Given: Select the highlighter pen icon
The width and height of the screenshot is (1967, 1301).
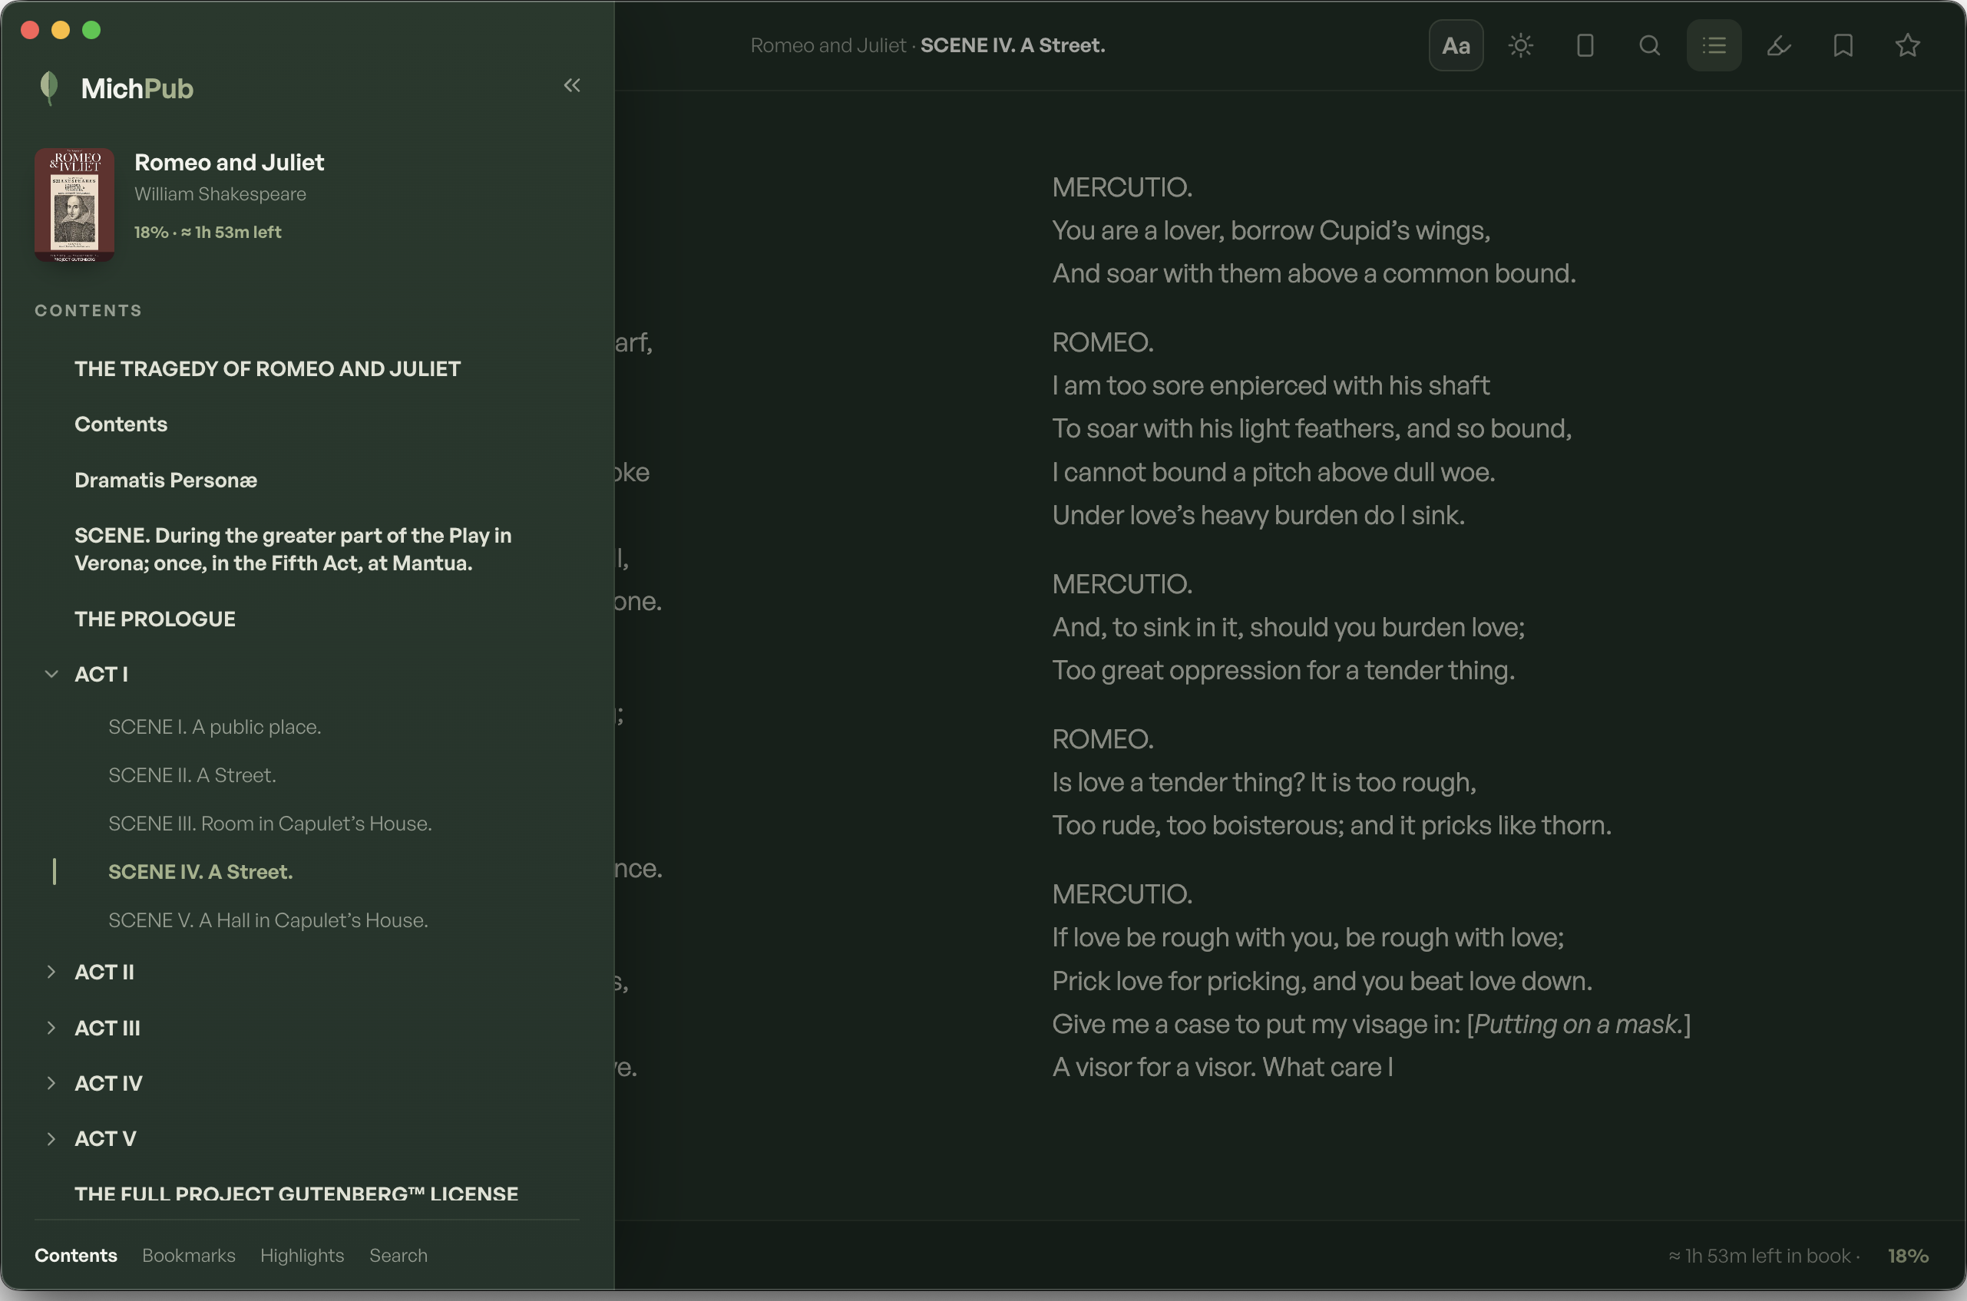Looking at the screenshot, I should [x=1779, y=45].
